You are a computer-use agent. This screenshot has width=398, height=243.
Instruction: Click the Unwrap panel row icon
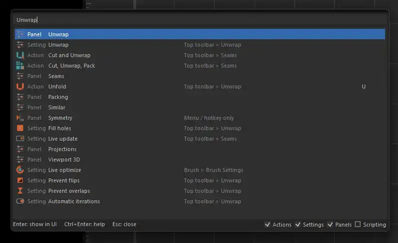[20, 34]
